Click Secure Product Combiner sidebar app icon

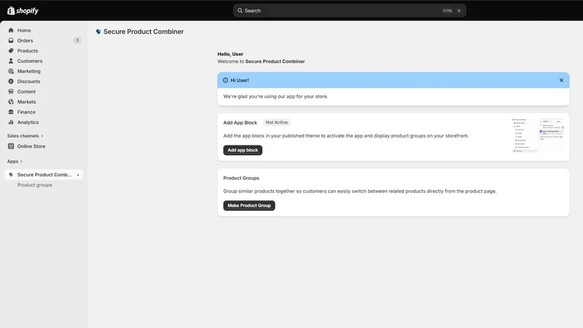[x=11, y=174]
